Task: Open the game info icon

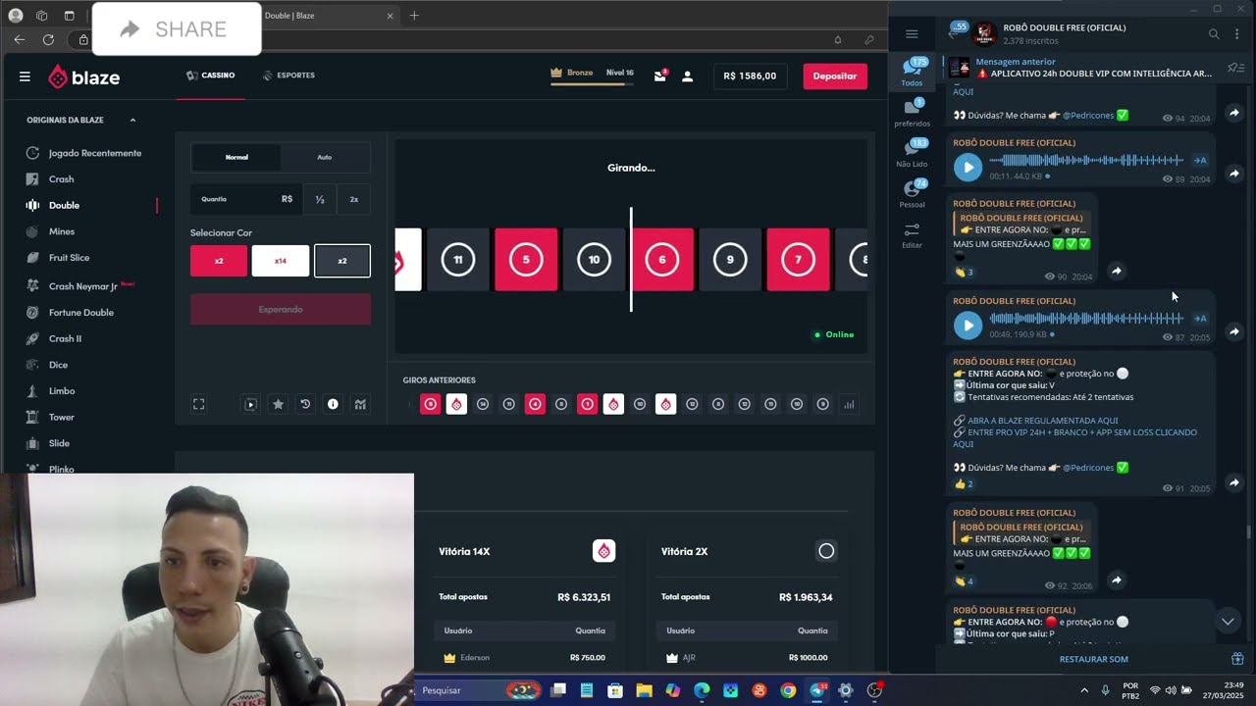Action: coord(333,404)
